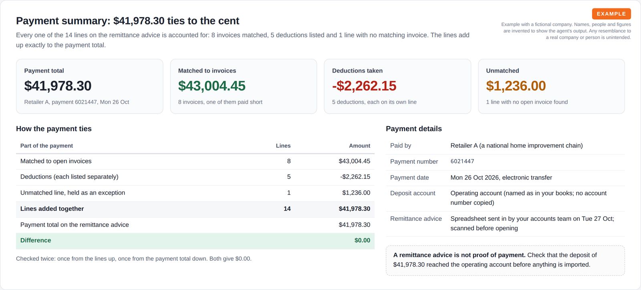
Task: Click the 'Payment details' heading
Action: 414,129
